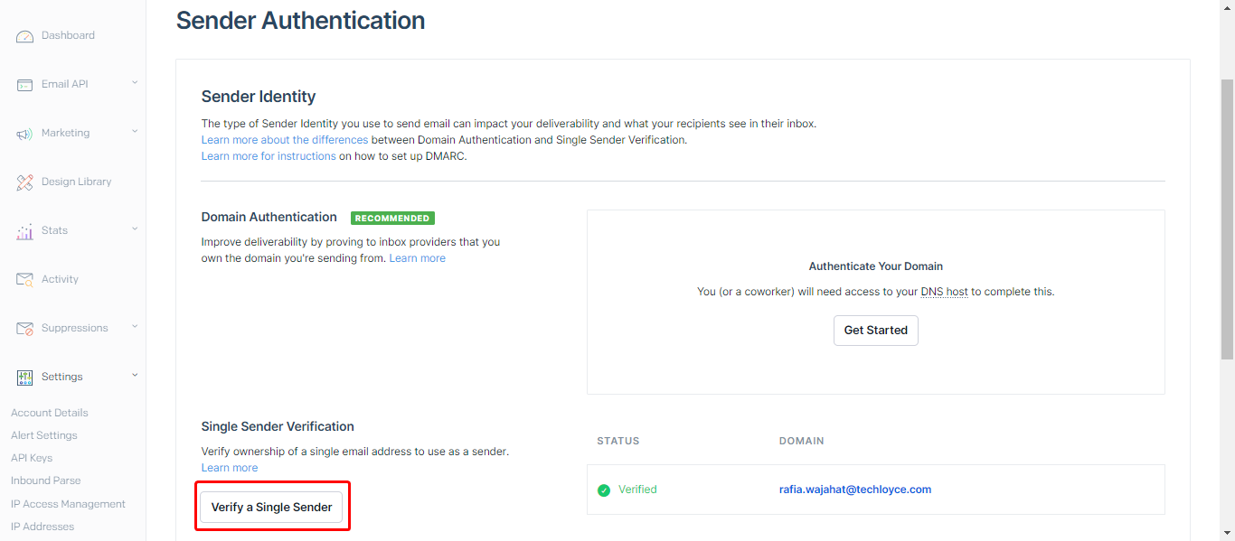The width and height of the screenshot is (1235, 541).
Task: Click the Get Started button
Action: [x=876, y=331]
